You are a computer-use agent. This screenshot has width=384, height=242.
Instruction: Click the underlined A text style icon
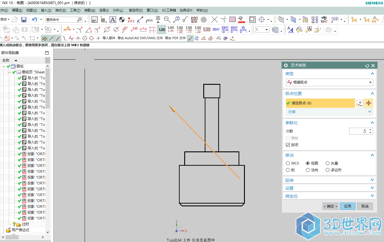[x=290, y=29]
